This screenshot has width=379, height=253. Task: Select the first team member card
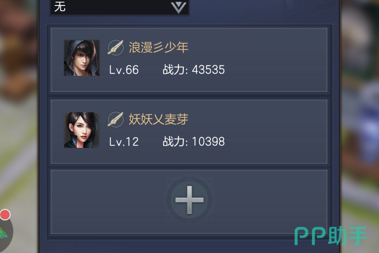[x=189, y=60]
